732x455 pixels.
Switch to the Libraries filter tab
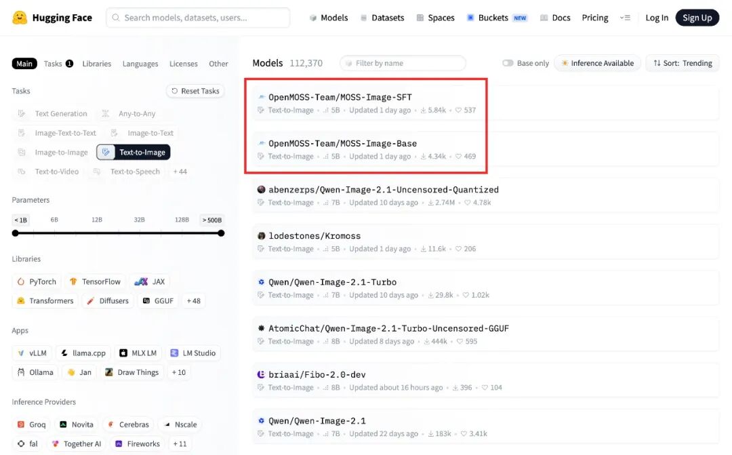(x=97, y=64)
